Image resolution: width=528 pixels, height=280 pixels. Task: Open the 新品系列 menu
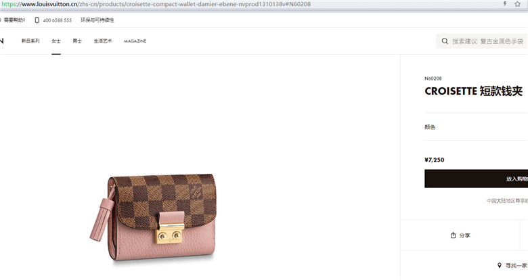[x=30, y=41]
